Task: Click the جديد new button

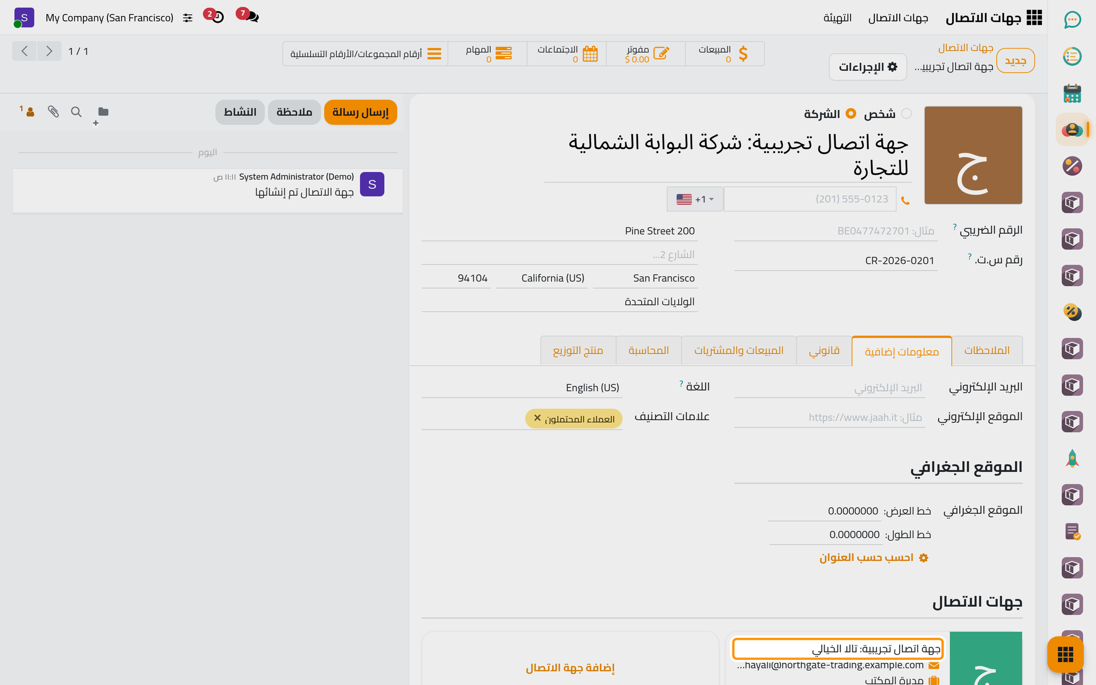Action: [1015, 61]
